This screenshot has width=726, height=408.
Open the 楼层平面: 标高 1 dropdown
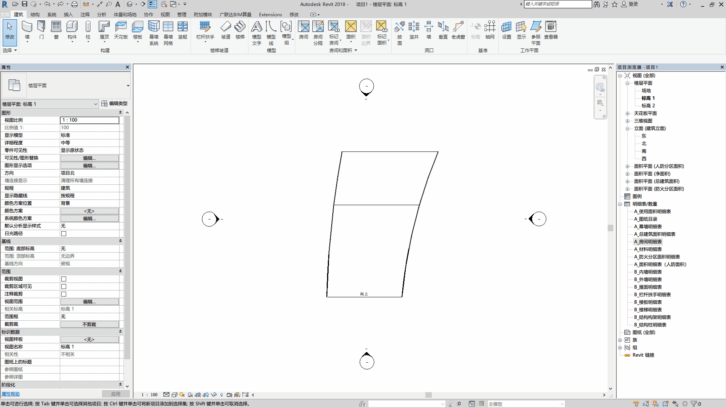pyautogui.click(x=50, y=104)
